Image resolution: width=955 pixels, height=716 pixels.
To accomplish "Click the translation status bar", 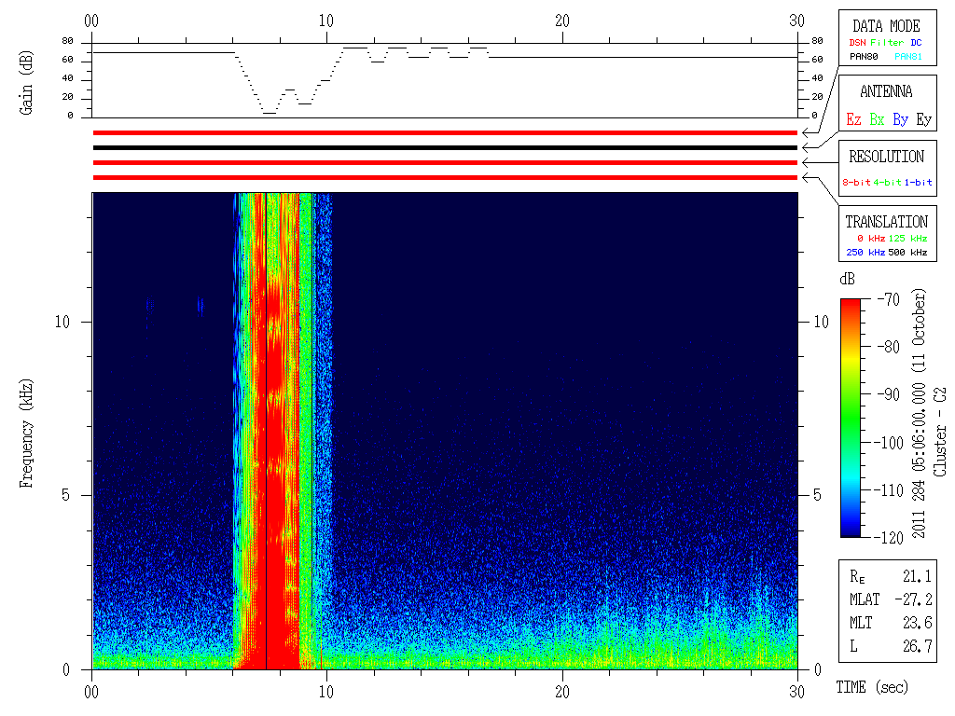I will click(445, 178).
